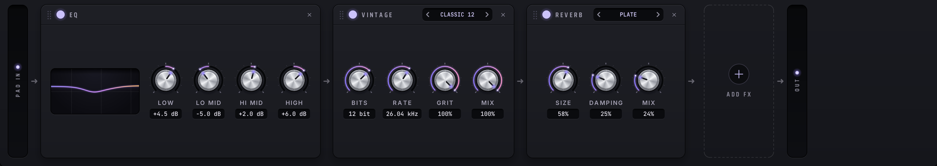Click the 12 bit value field
The height and width of the screenshot is (166, 937).
pos(359,114)
